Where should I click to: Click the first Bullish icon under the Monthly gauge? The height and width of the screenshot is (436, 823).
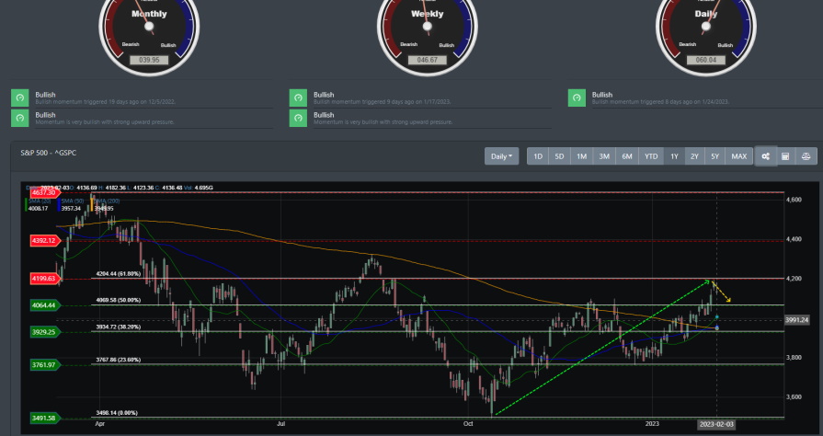tap(20, 98)
